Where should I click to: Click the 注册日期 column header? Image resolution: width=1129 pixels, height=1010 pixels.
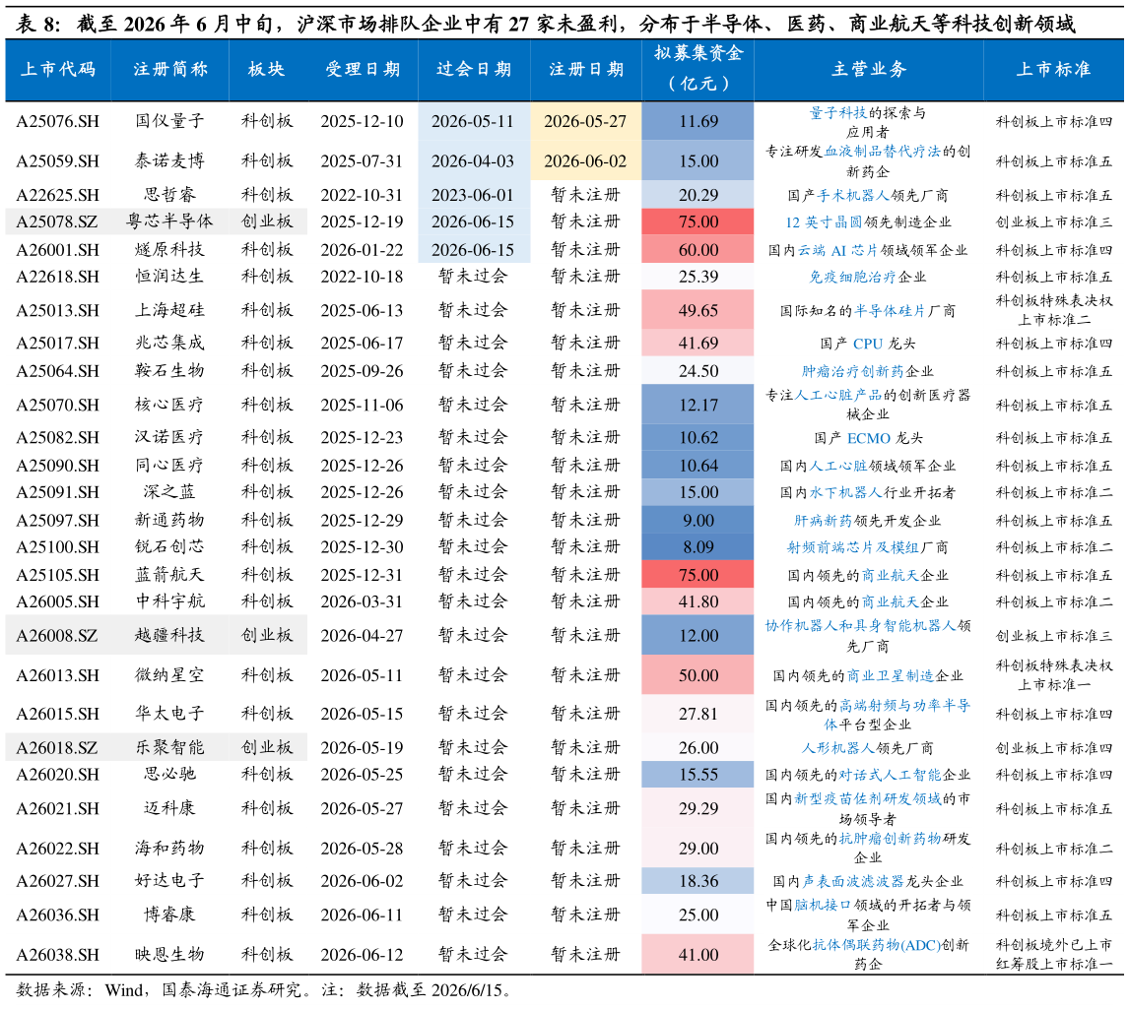(x=586, y=70)
